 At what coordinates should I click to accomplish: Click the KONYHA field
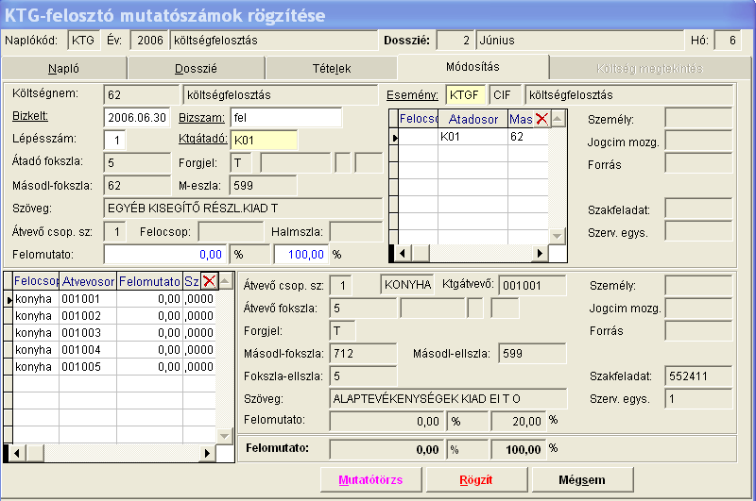click(407, 284)
